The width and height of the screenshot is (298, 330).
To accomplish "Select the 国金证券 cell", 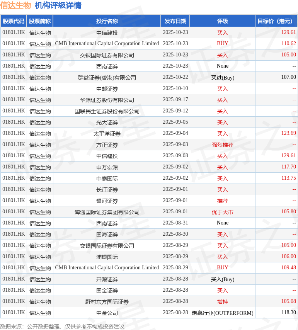I will click(x=107, y=291).
